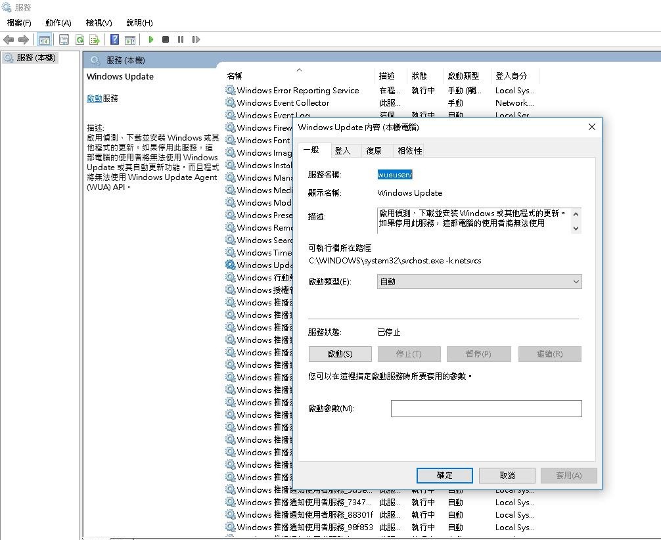The width and height of the screenshot is (661, 540).
Task: Click gear icon of Windows Media row
Action: click(230, 190)
